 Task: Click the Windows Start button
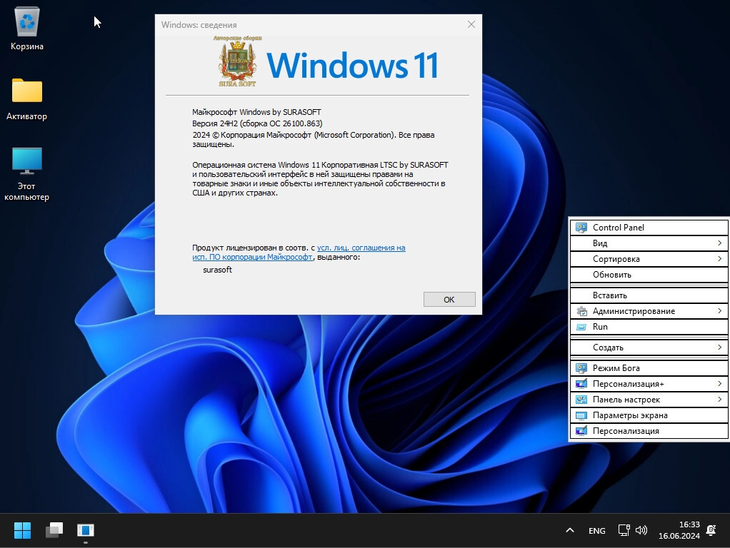(x=22, y=530)
